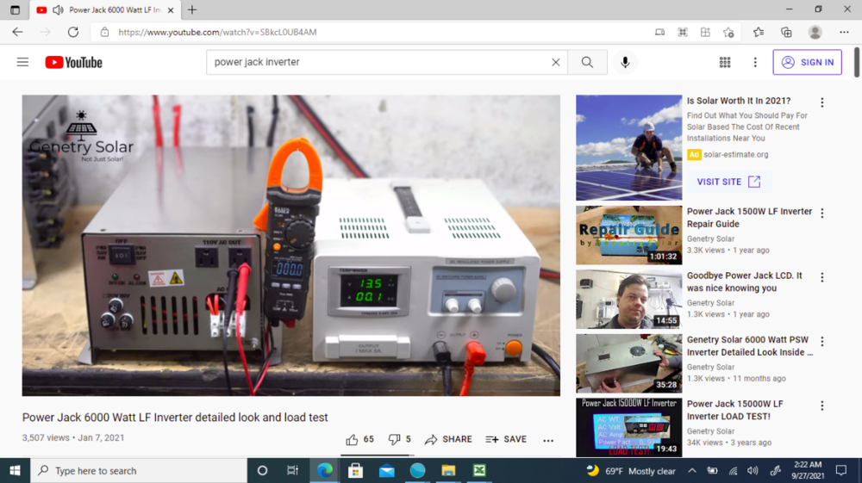Dislike the video with thumbs down
Image resolution: width=862 pixels, height=483 pixels.
[400, 440]
